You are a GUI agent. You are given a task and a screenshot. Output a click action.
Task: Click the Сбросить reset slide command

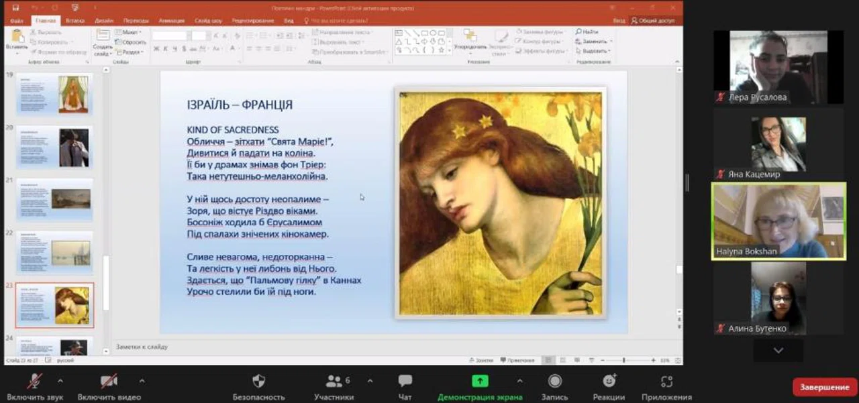131,42
